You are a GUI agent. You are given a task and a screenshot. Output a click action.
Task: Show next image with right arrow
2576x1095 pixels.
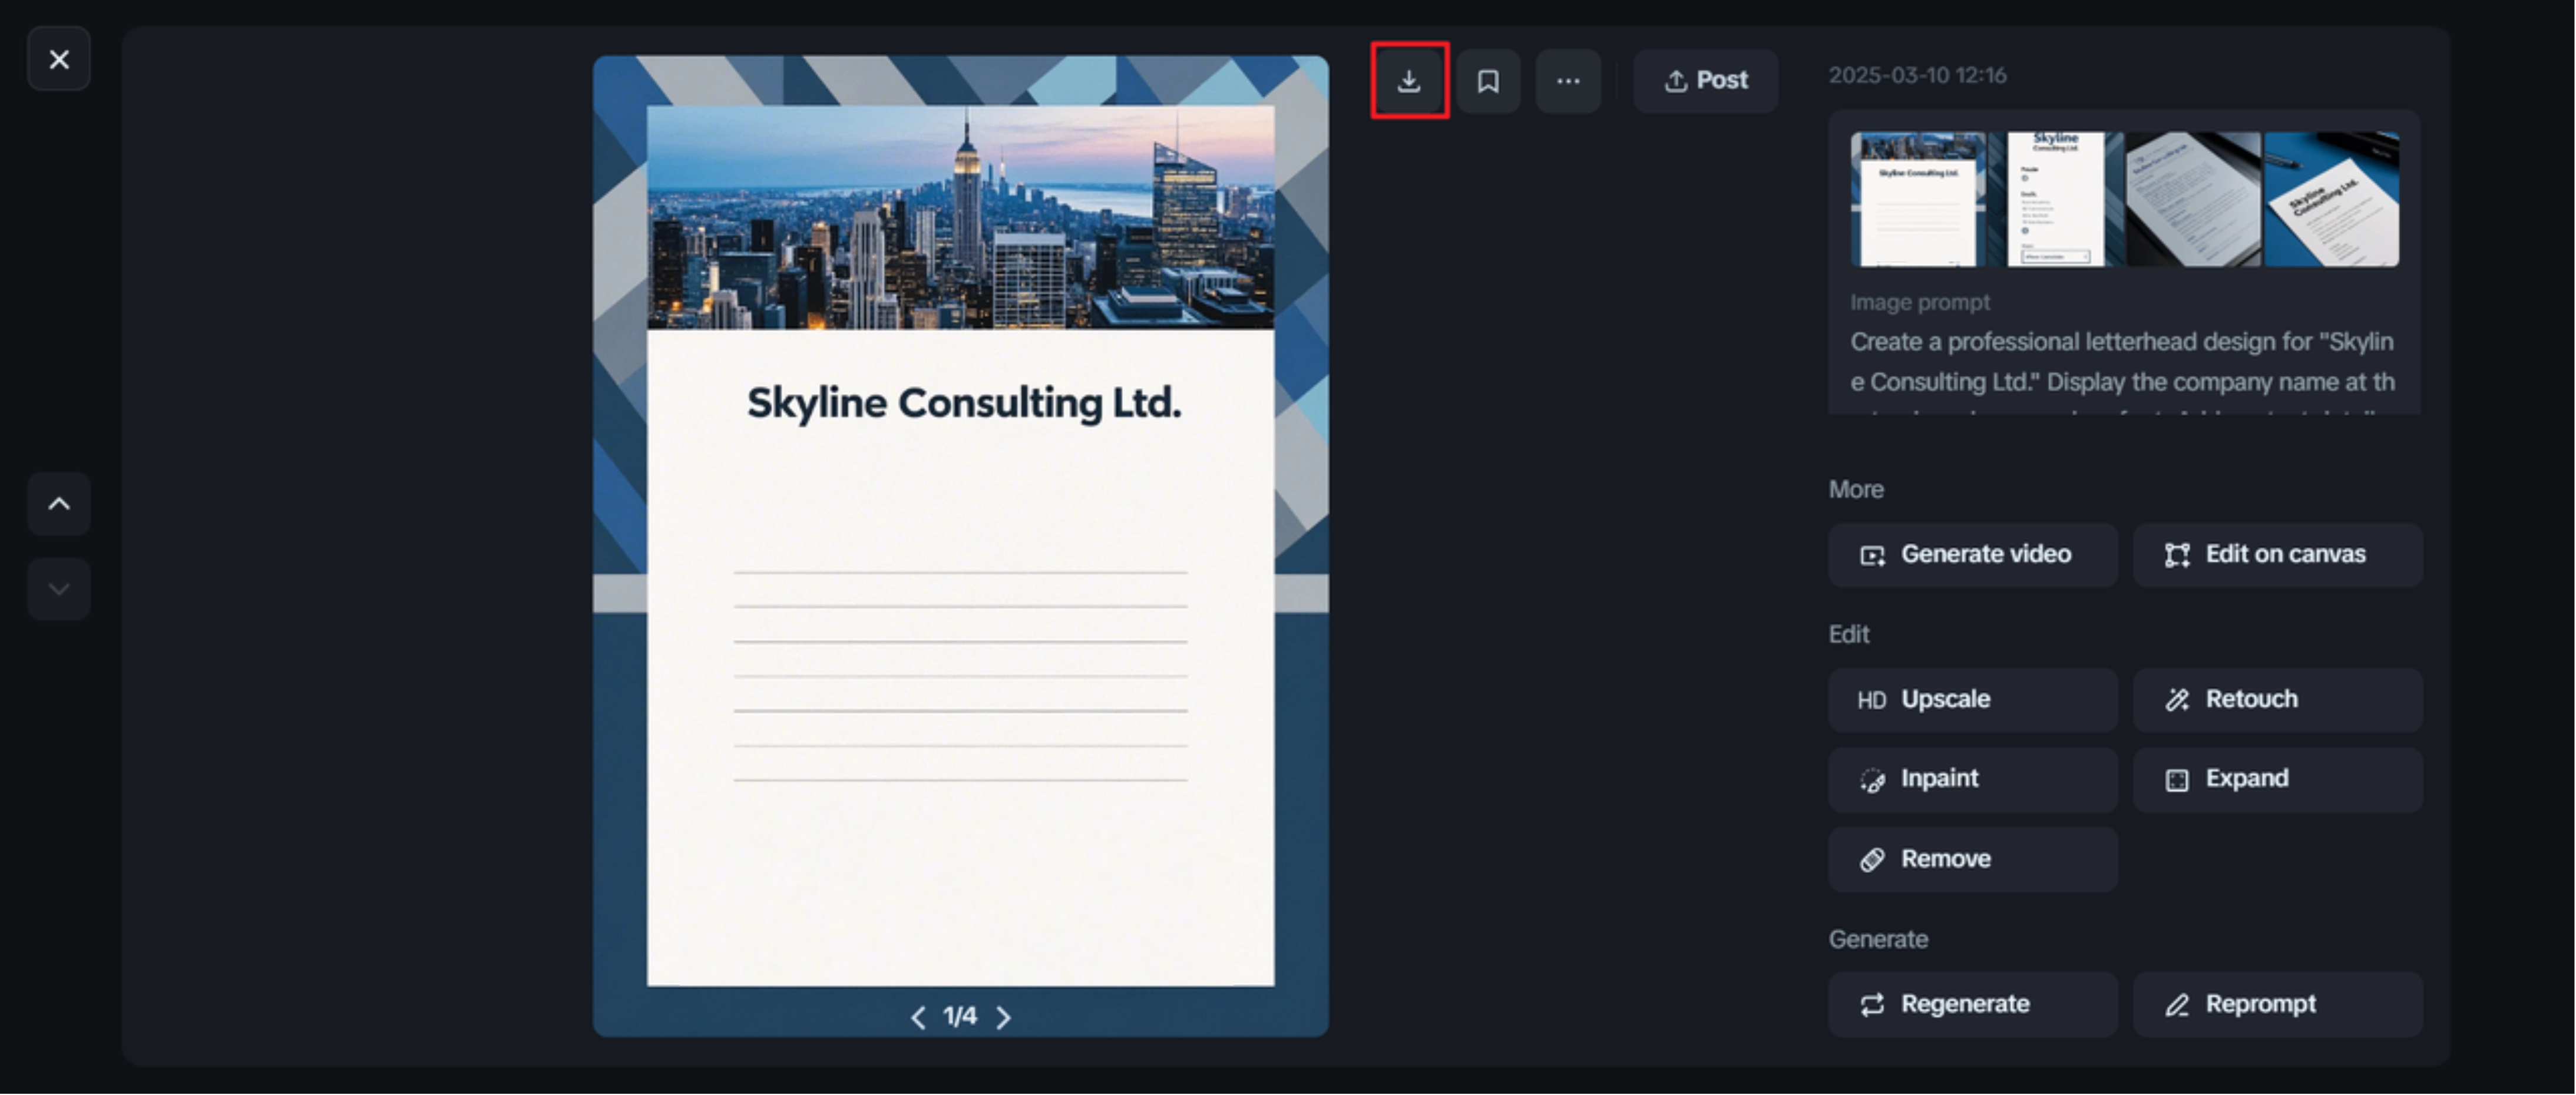point(1003,1017)
